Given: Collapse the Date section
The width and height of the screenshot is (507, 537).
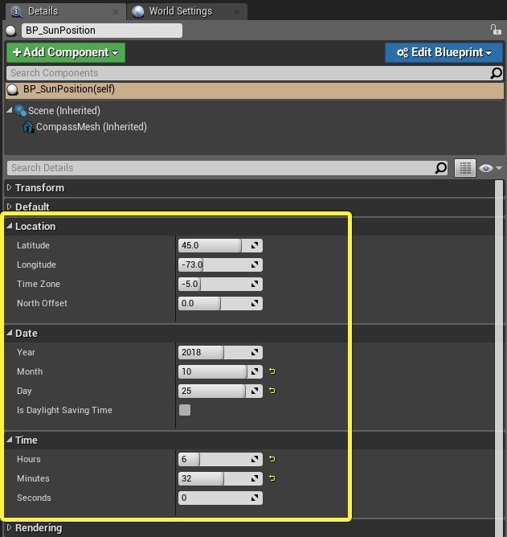Looking at the screenshot, I should click(10, 333).
